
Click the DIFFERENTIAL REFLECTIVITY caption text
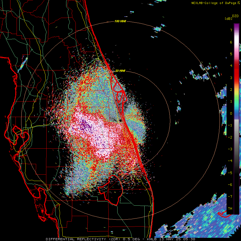(76, 239)
